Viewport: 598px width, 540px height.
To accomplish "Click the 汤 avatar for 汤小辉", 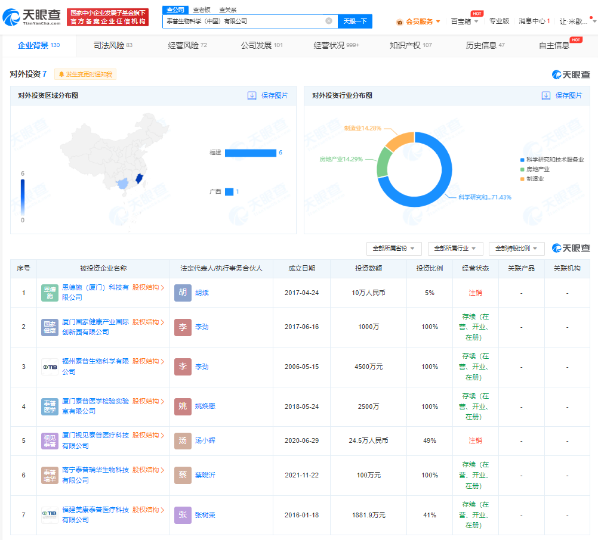I will click(183, 440).
